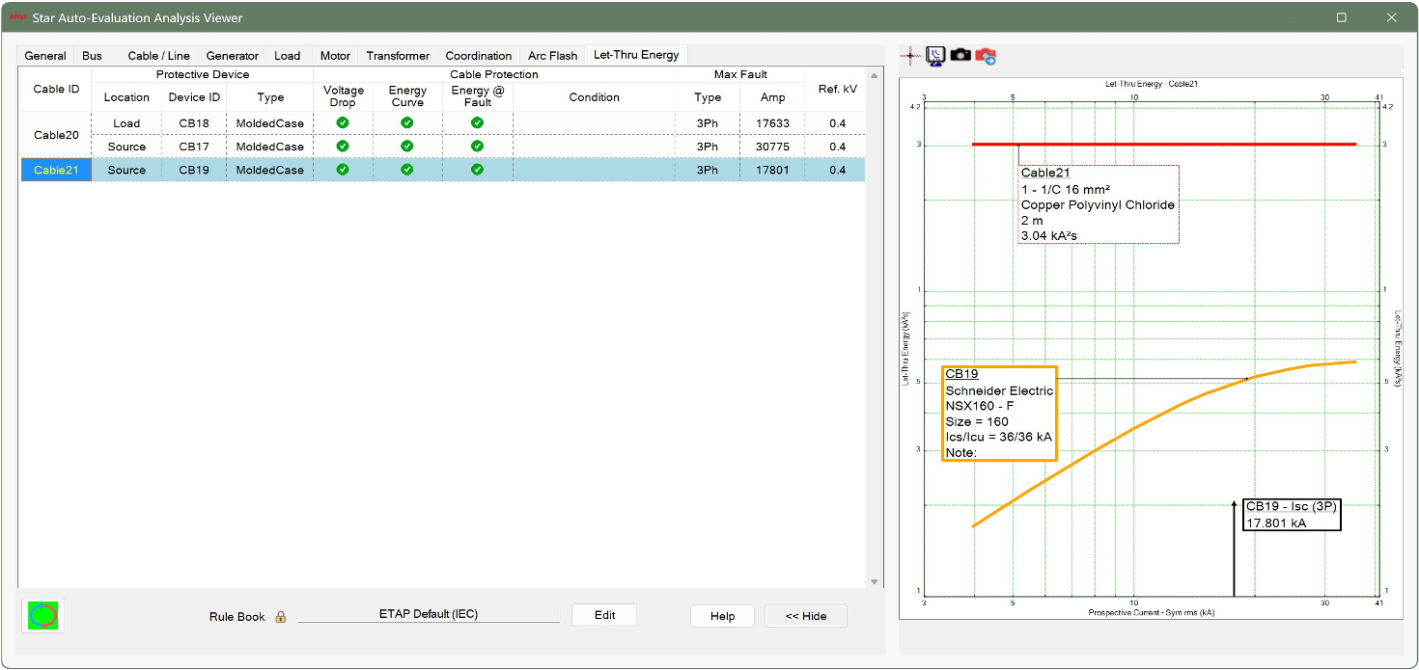The width and height of the screenshot is (1419, 670).
Task: Select the Transformer tab
Action: click(x=398, y=56)
